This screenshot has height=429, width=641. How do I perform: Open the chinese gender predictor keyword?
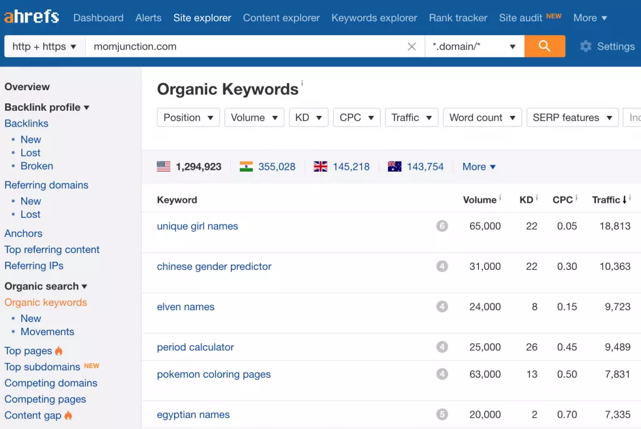point(214,266)
